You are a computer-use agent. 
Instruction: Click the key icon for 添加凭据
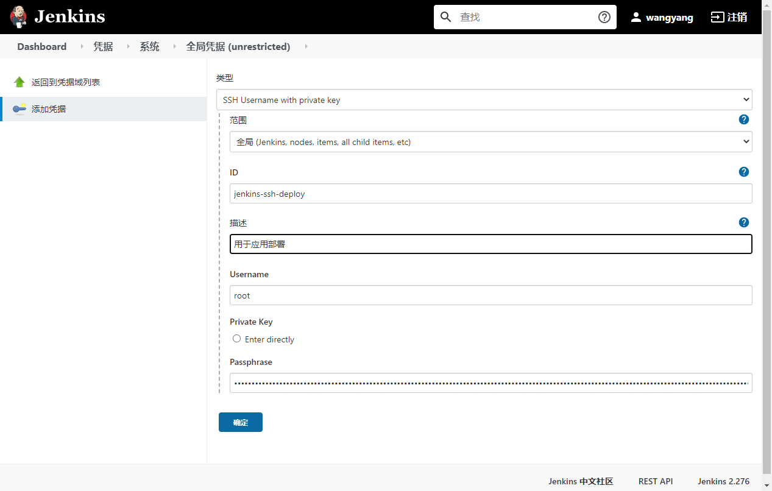click(19, 109)
